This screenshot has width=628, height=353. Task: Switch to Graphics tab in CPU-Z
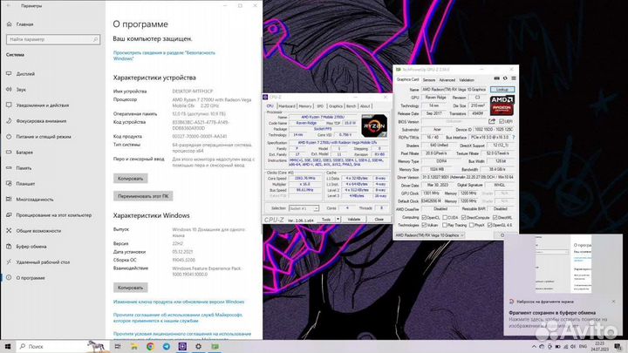336,106
